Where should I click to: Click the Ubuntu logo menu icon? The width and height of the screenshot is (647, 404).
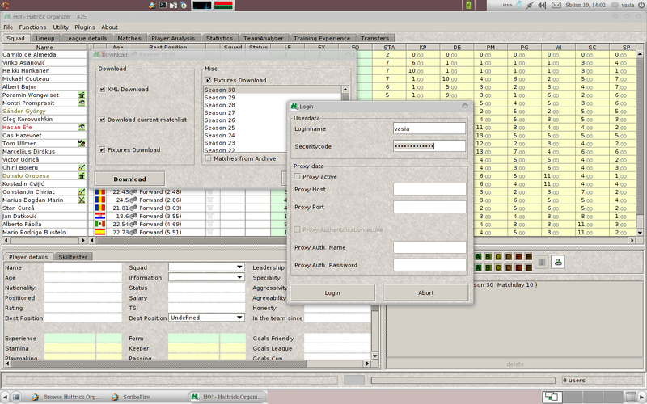click(5, 5)
